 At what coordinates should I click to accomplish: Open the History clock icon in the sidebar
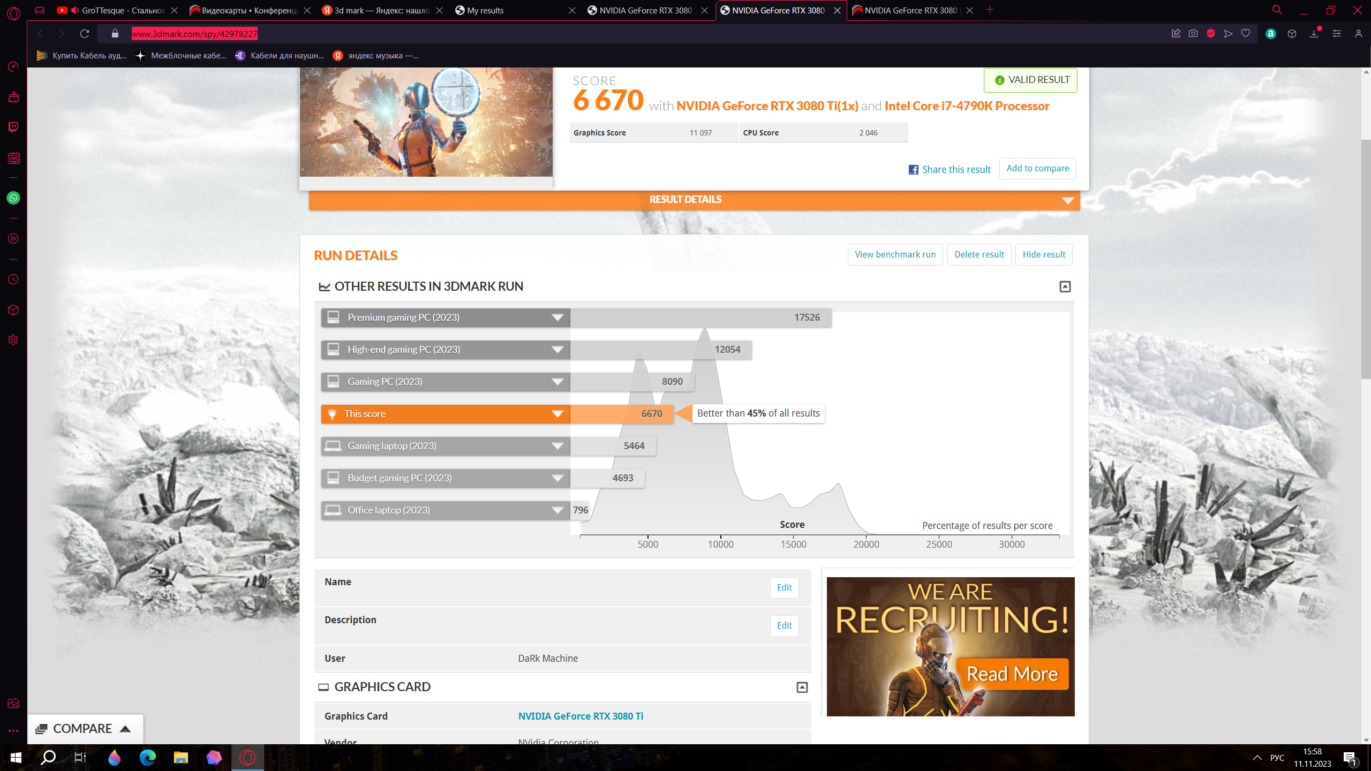tap(13, 279)
